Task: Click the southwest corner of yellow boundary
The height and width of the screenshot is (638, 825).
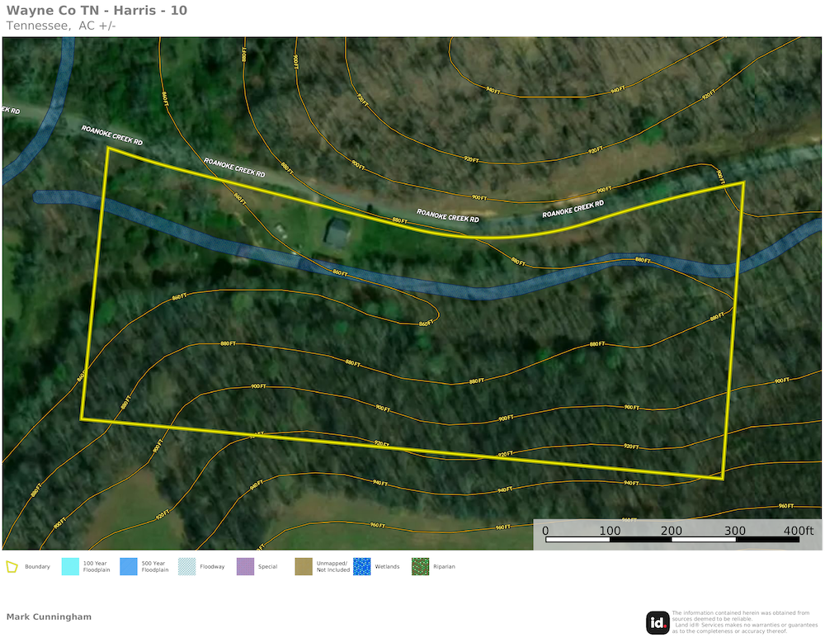Action: [x=82, y=419]
